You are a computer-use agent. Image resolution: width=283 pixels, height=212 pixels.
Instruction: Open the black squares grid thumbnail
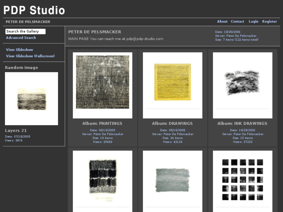[243, 181]
